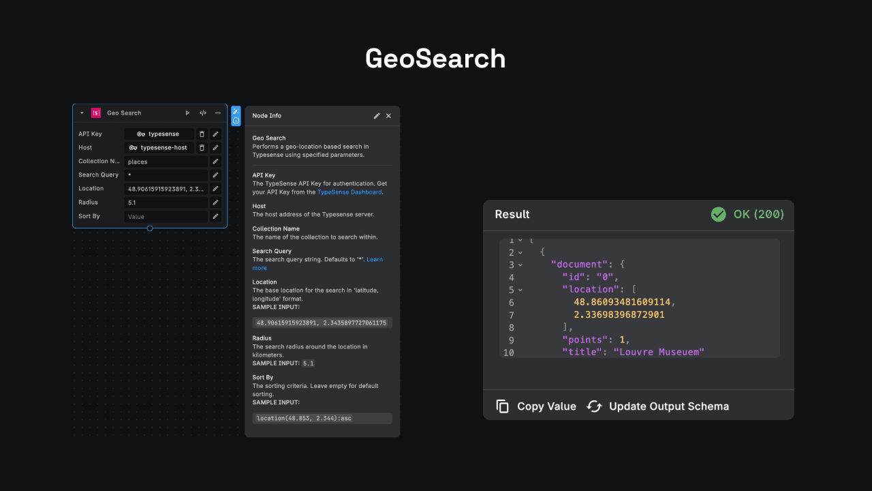Screen dimensions: 872x491
Task: Open the TypeSense Dashboard link
Action: 349,192
